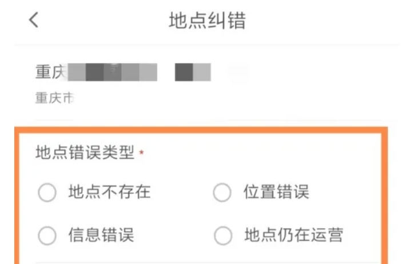
Task: Tap the 位置错误 option label text
Action: (x=276, y=192)
